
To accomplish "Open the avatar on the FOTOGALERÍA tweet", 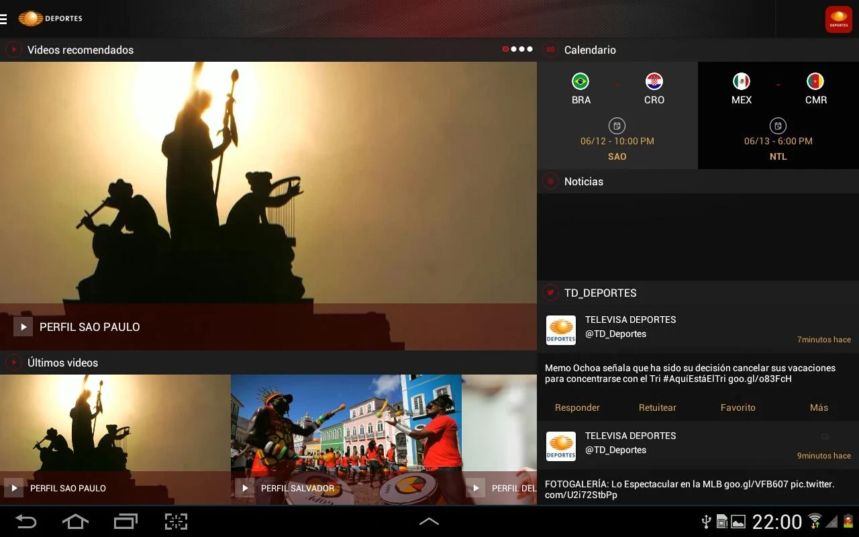I will pos(561,446).
